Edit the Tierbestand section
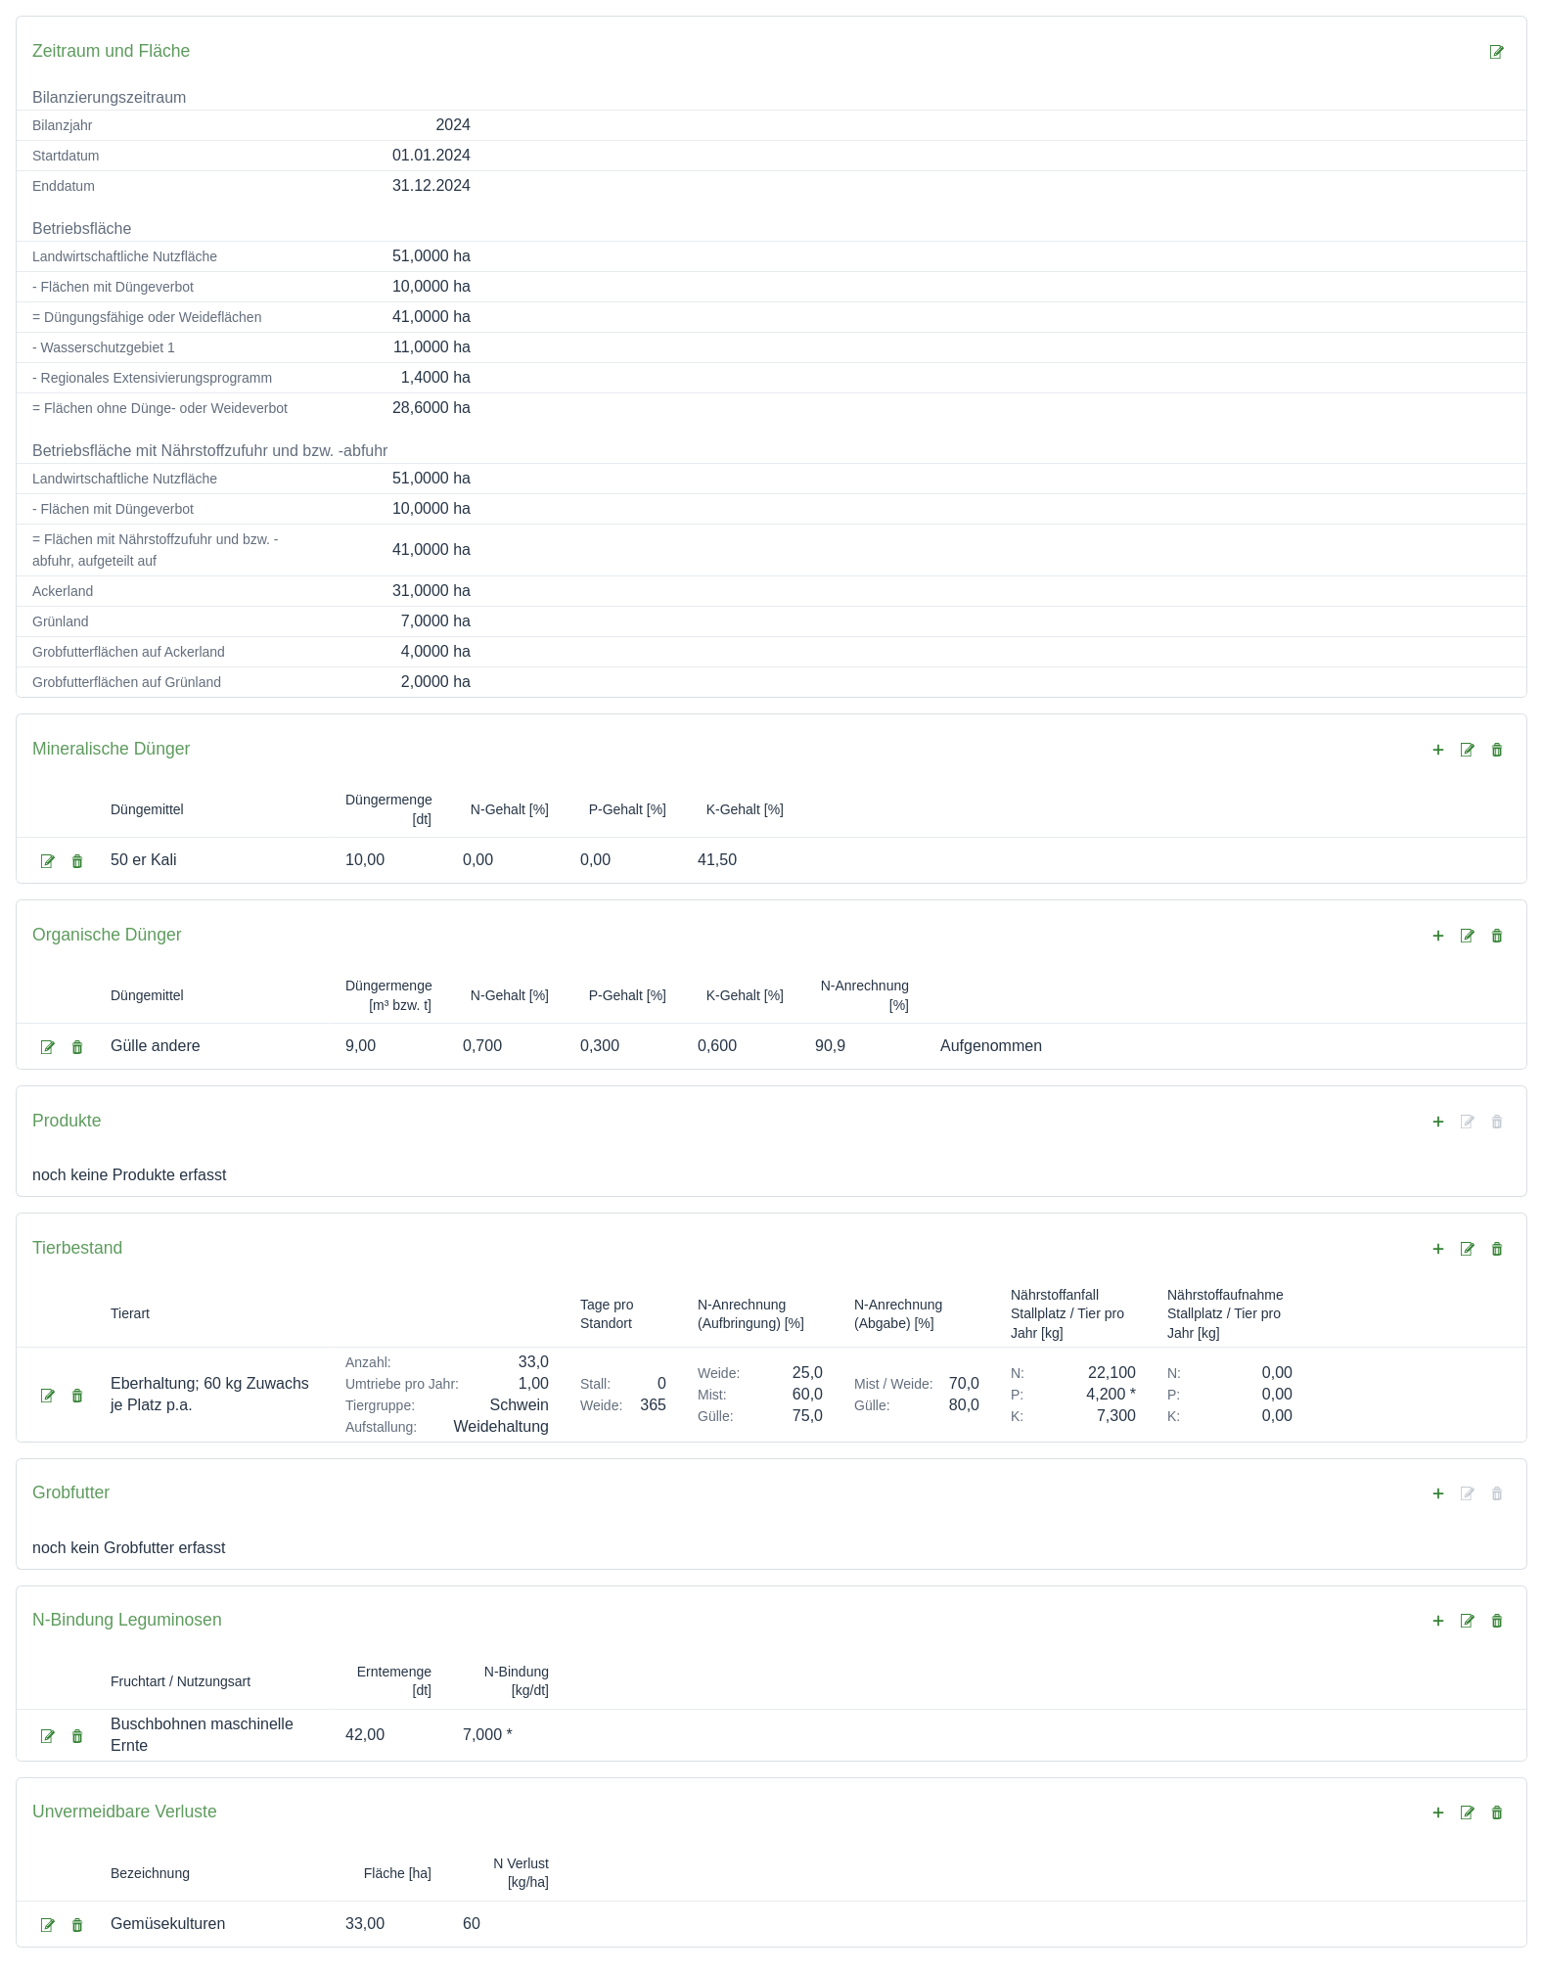Screen dimensions: 1543x1973 click(x=1467, y=1249)
